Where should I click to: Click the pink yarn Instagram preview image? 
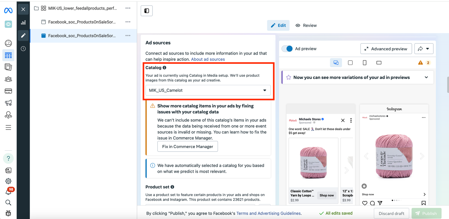click(394, 156)
